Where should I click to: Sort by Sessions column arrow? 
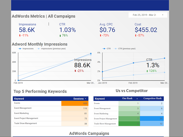[x=86, y=99]
